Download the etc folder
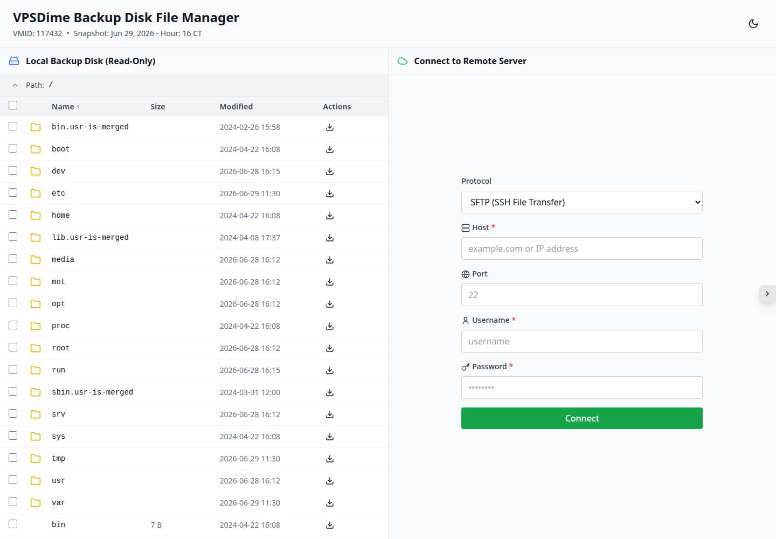 [330, 194]
